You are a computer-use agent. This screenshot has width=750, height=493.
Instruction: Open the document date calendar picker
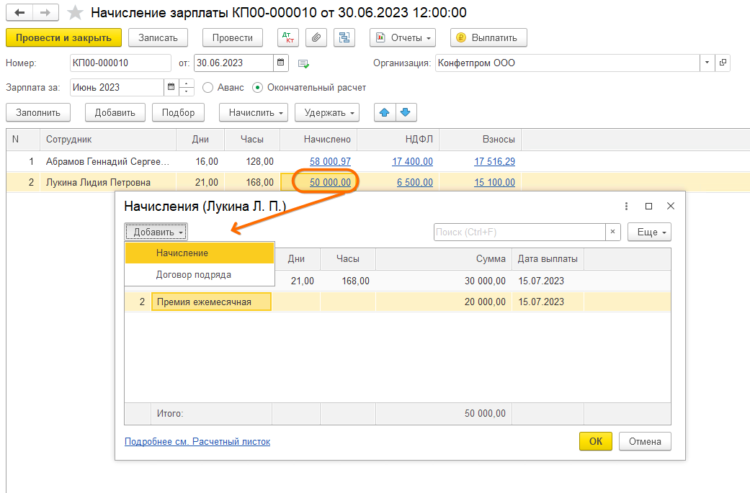[x=282, y=63]
